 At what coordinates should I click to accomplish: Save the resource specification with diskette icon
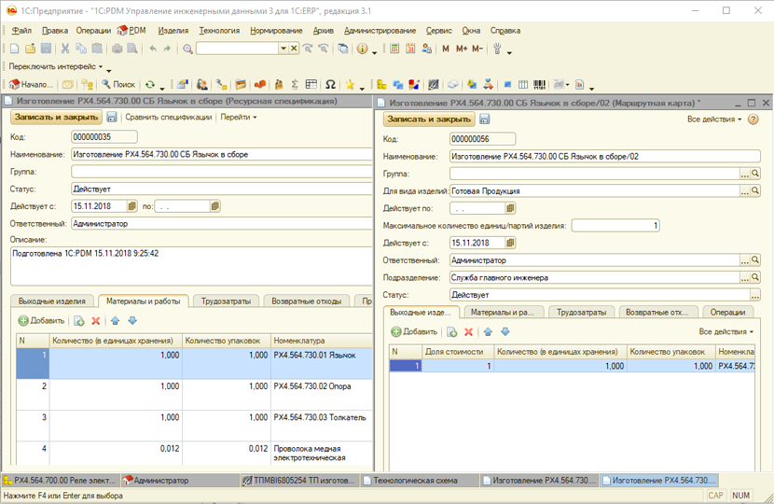coord(112,117)
